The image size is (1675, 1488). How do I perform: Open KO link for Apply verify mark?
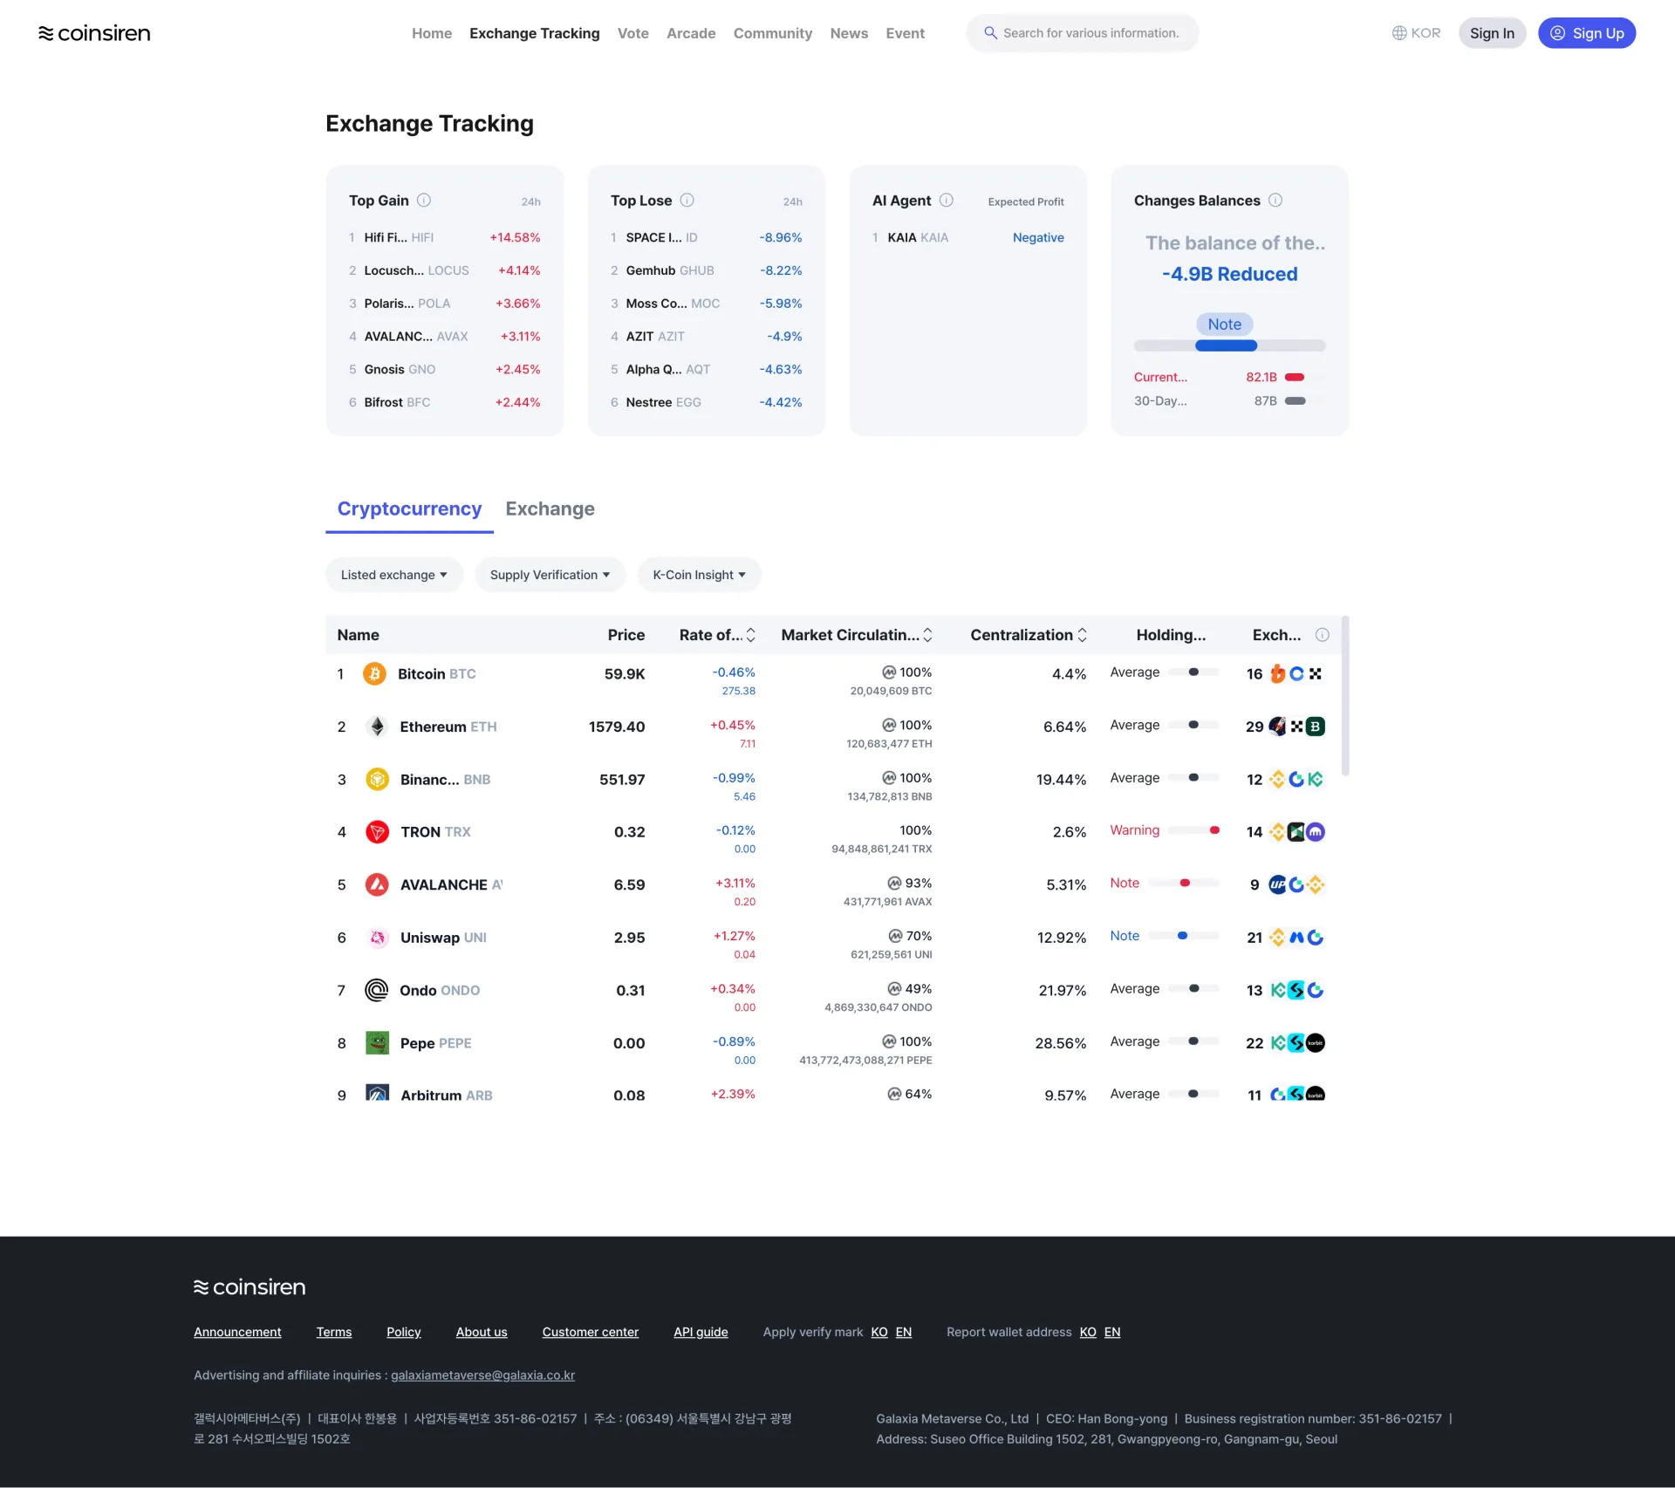[879, 1333]
